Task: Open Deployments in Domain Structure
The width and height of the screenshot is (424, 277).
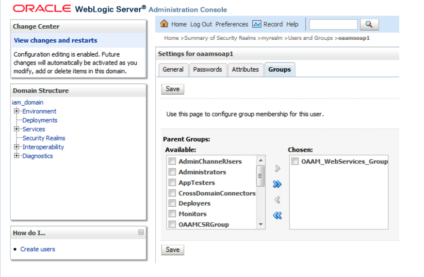Action: pyautogui.click(x=40, y=120)
